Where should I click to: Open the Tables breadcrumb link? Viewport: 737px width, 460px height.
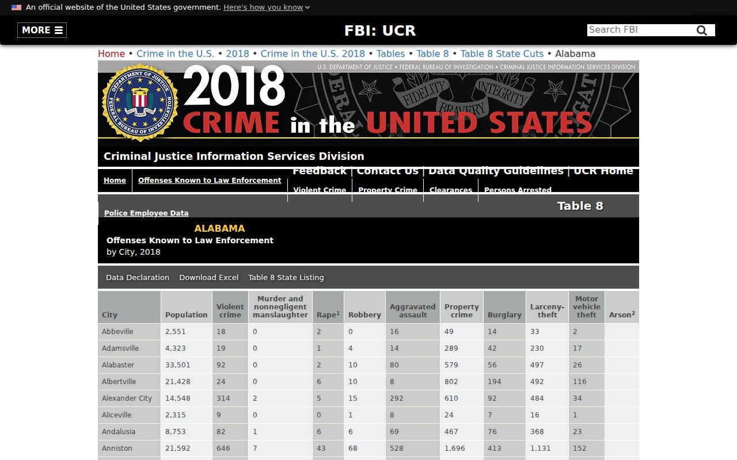[391, 53]
